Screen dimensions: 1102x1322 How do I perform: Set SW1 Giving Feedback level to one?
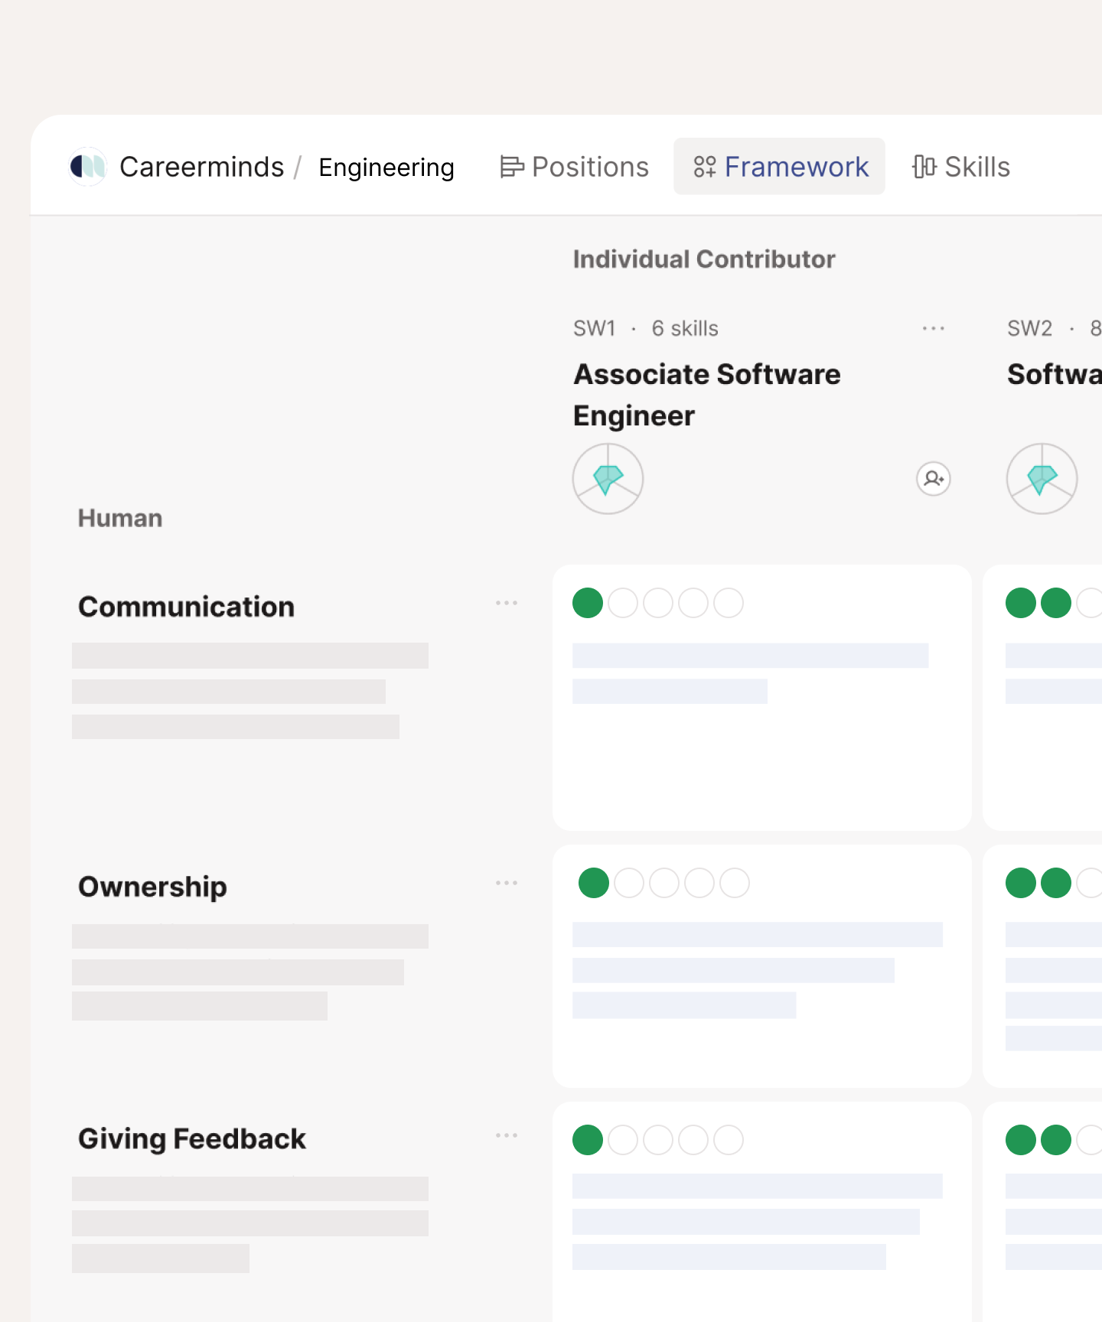588,1140
